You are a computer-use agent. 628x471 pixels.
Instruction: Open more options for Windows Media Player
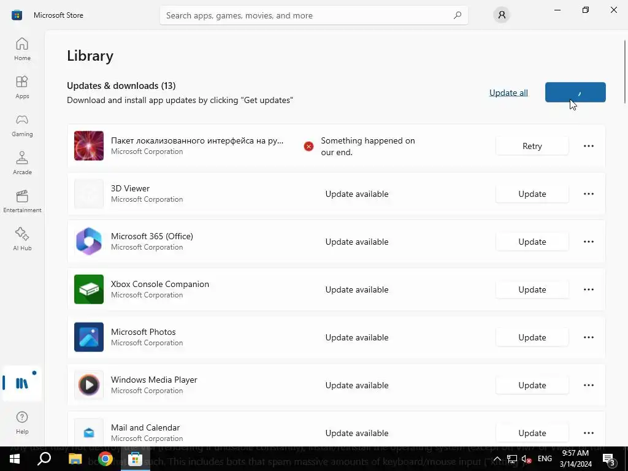click(588, 385)
